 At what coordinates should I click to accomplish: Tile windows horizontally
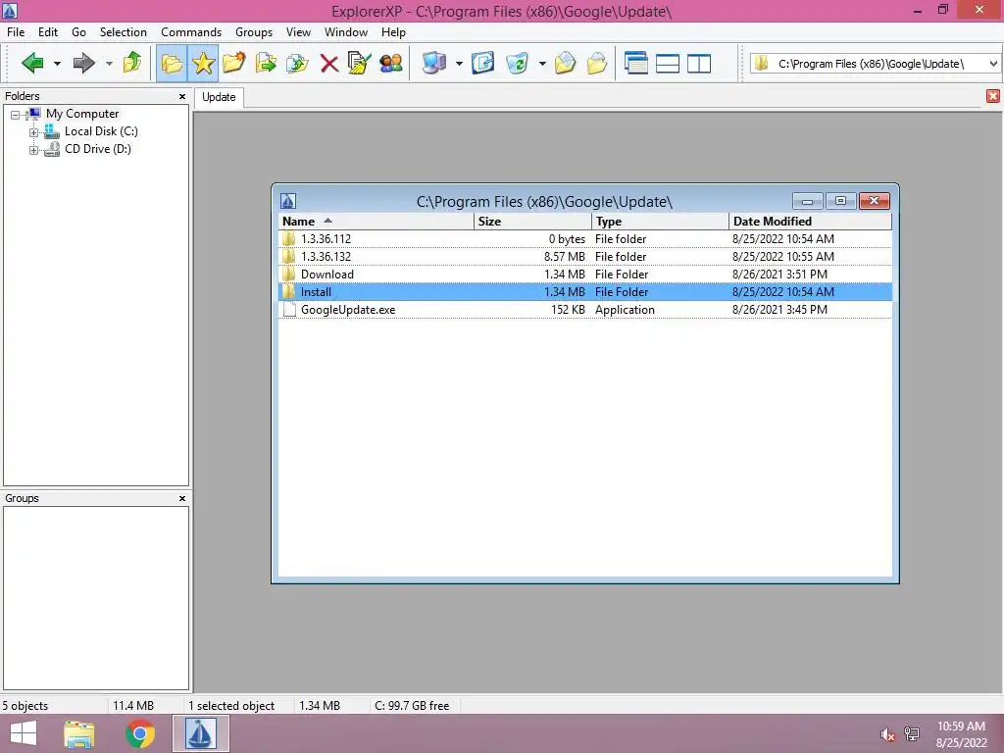(667, 64)
